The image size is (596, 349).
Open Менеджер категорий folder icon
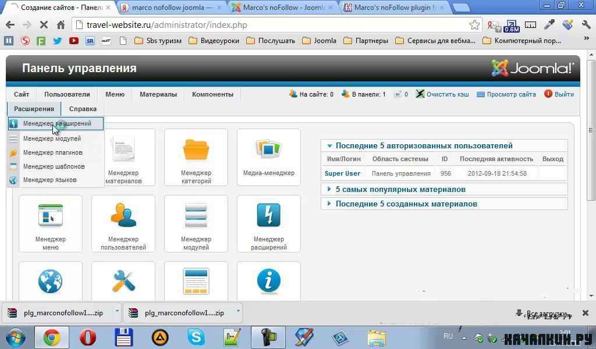tap(196, 157)
